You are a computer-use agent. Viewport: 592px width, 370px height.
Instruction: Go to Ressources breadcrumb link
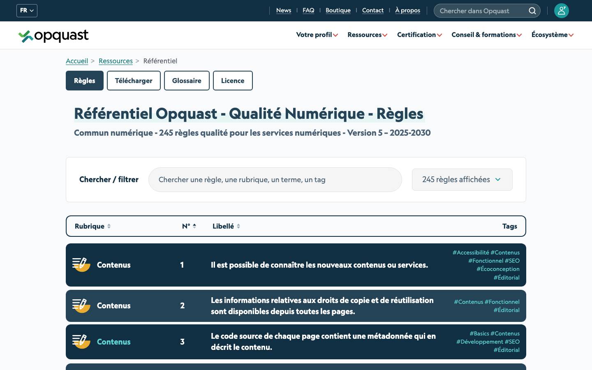(x=116, y=61)
